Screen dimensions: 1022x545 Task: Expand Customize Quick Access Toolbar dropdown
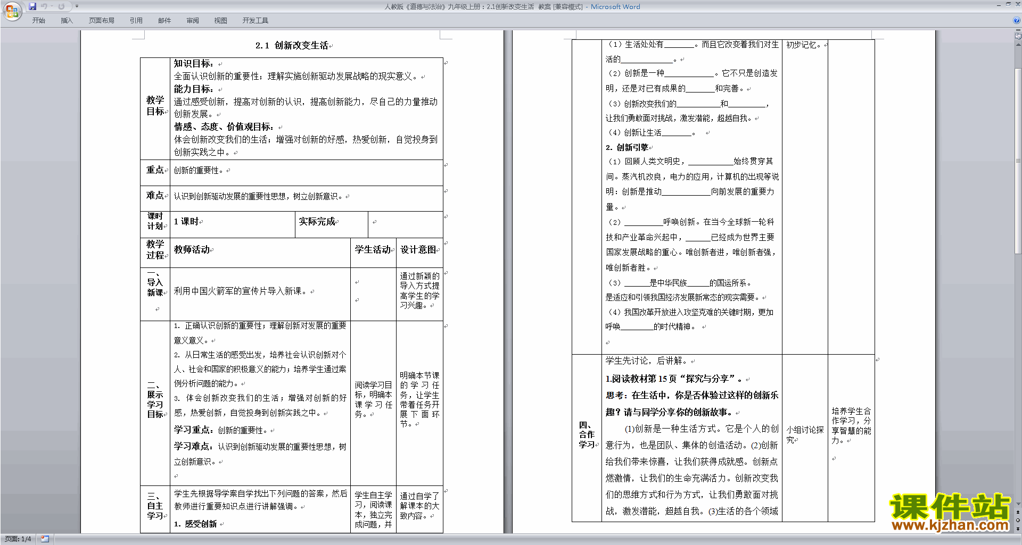pyautogui.click(x=77, y=6)
